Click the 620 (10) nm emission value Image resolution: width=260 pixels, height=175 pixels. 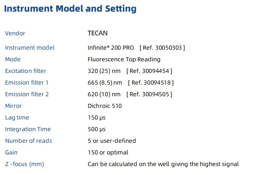point(104,94)
